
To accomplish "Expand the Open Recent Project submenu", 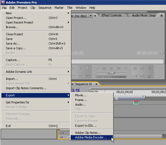I will click(36, 22).
